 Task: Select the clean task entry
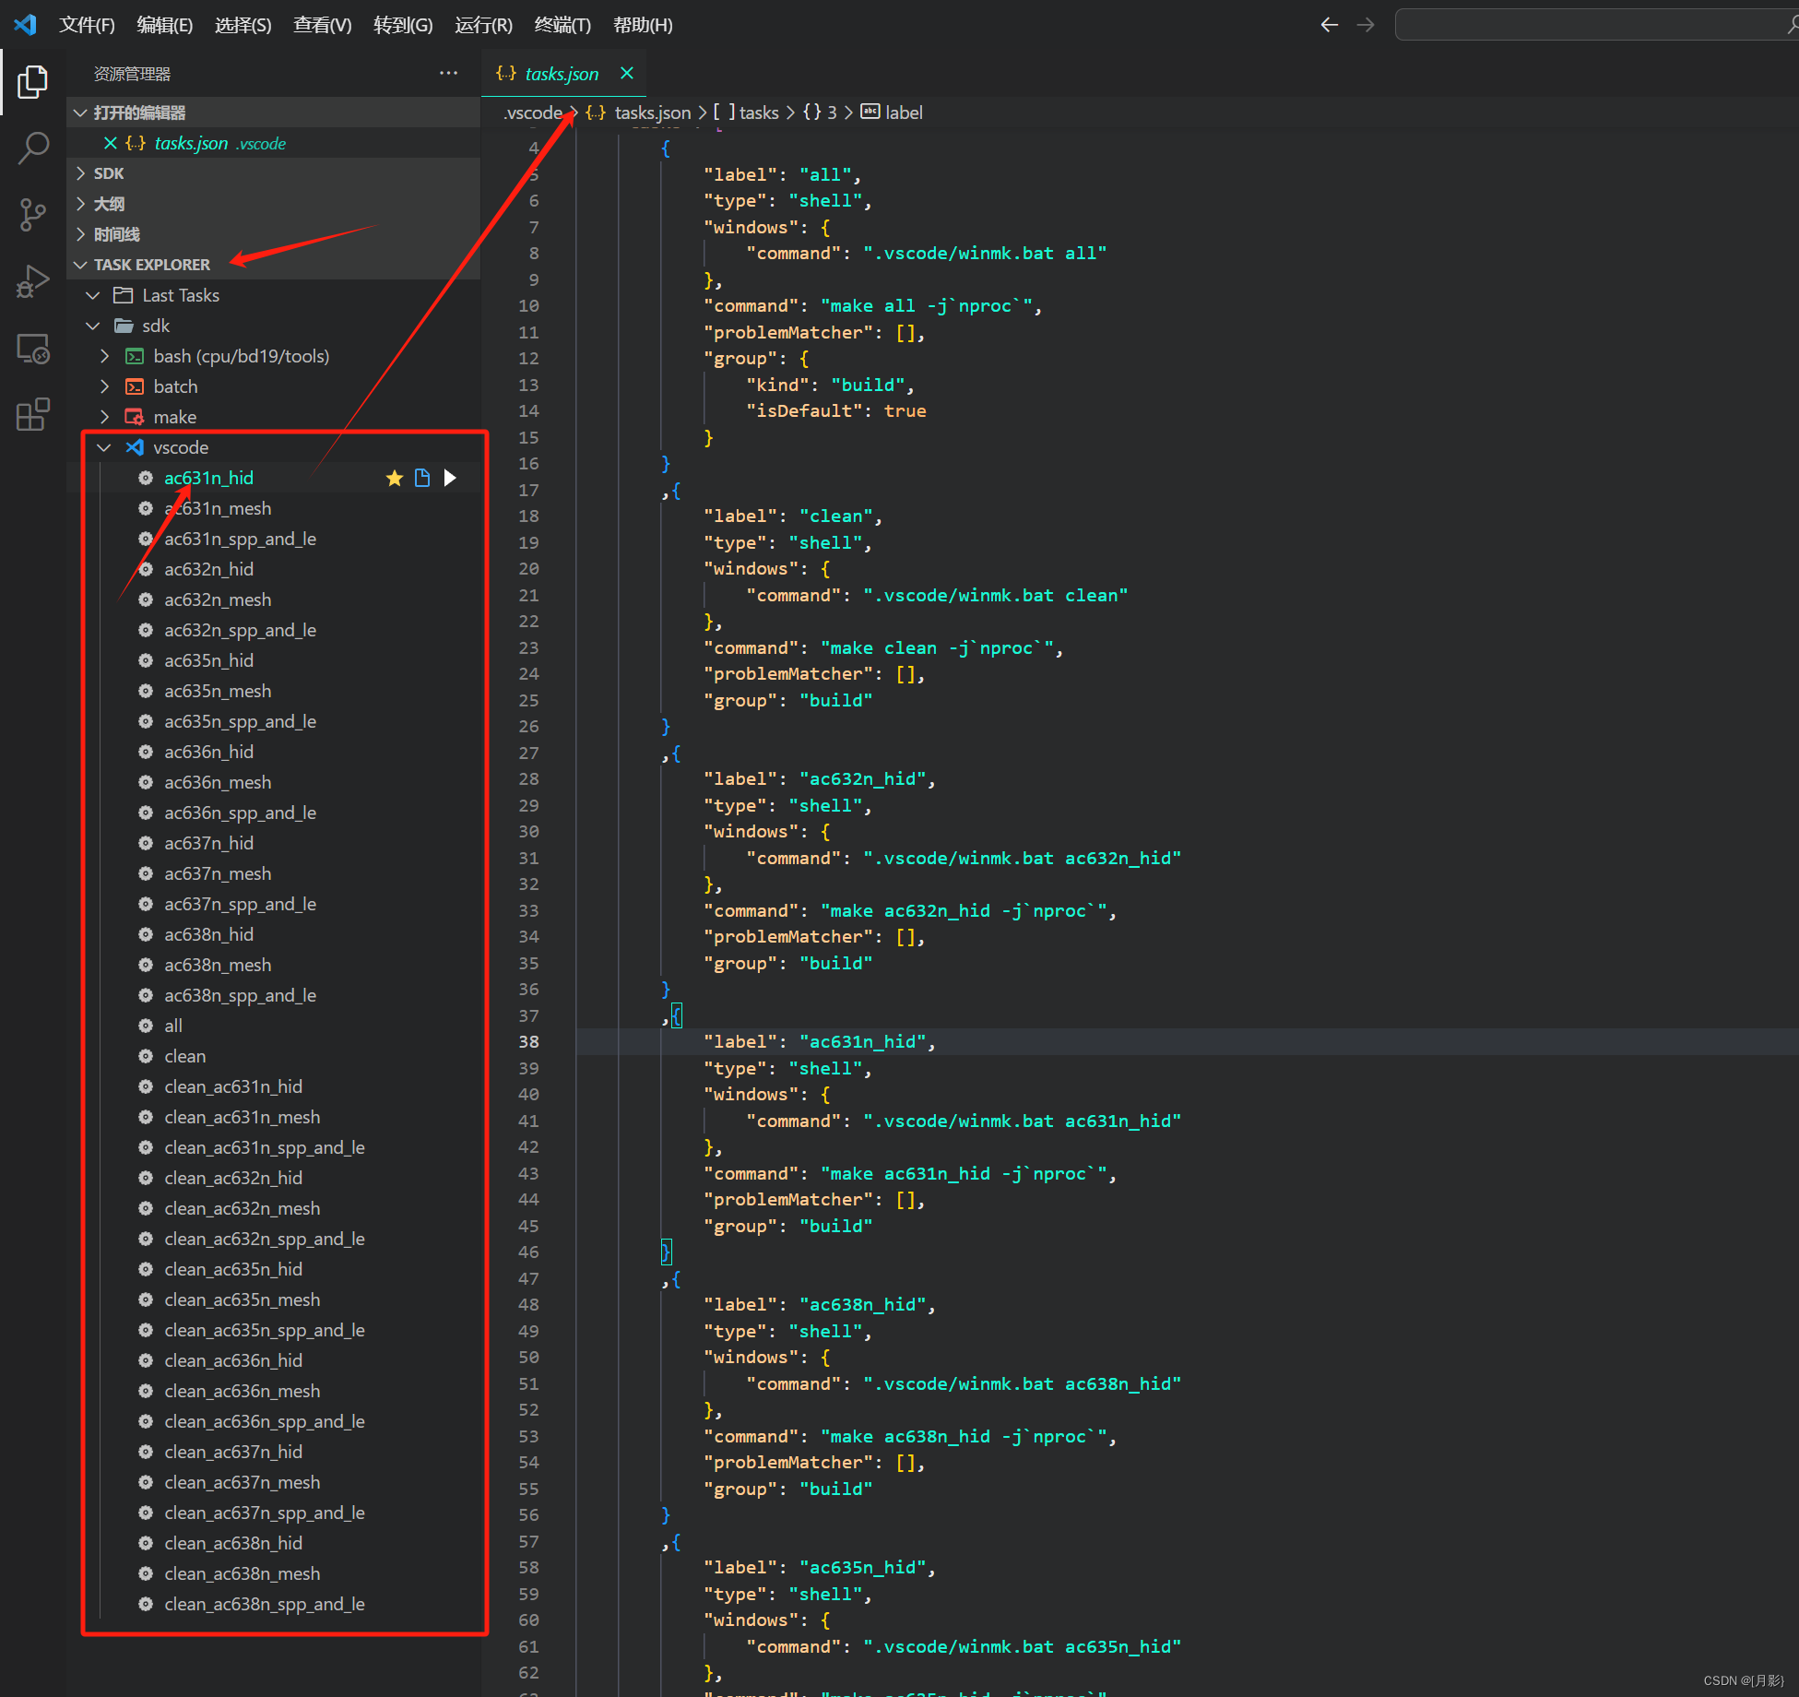(184, 1056)
